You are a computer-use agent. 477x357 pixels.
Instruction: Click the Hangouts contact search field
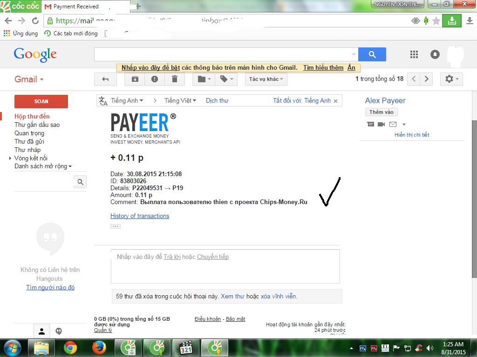43,182
